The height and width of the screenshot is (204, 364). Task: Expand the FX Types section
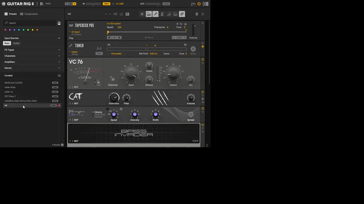tap(59, 50)
